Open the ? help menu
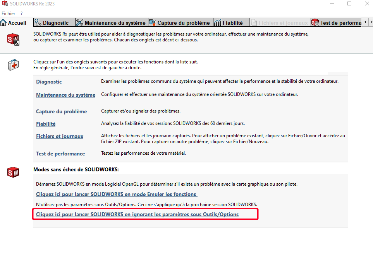373x263 pixels. (22, 13)
